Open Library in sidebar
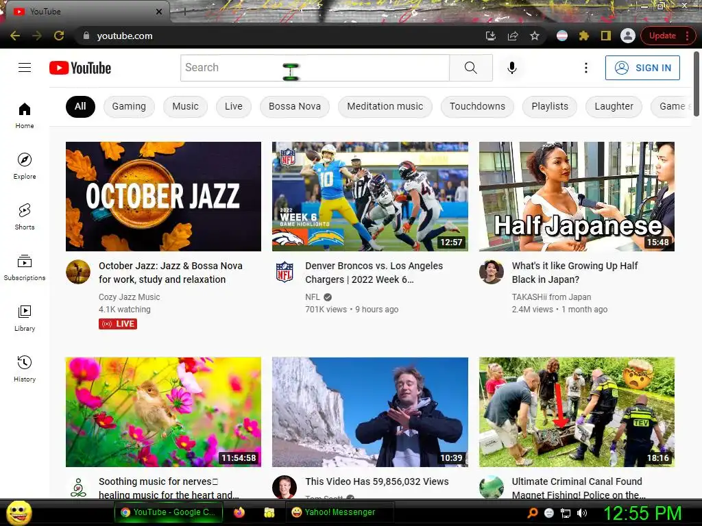The width and height of the screenshot is (702, 526). (x=25, y=318)
